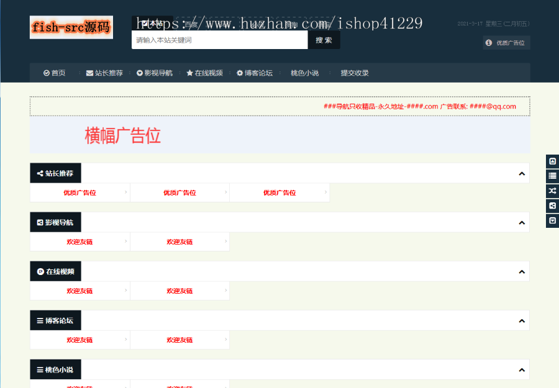The width and height of the screenshot is (559, 388).
Task: Open 站长推荐 in the navigation bar
Action: (x=104, y=73)
